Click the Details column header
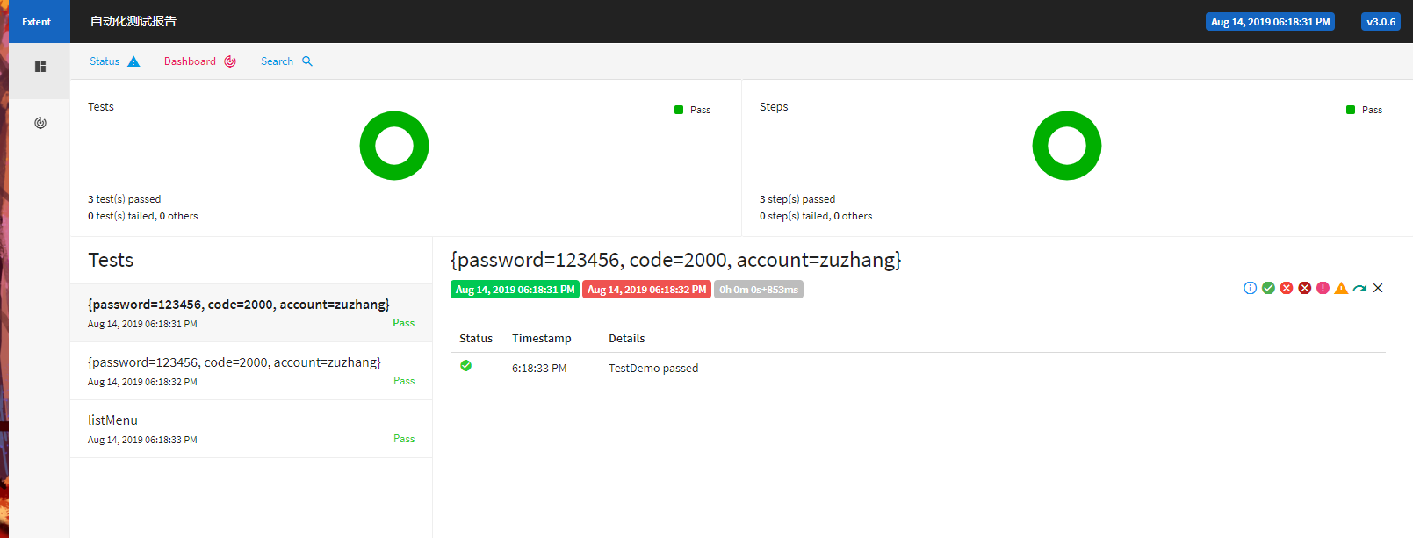Image resolution: width=1413 pixels, height=538 pixels. click(627, 339)
